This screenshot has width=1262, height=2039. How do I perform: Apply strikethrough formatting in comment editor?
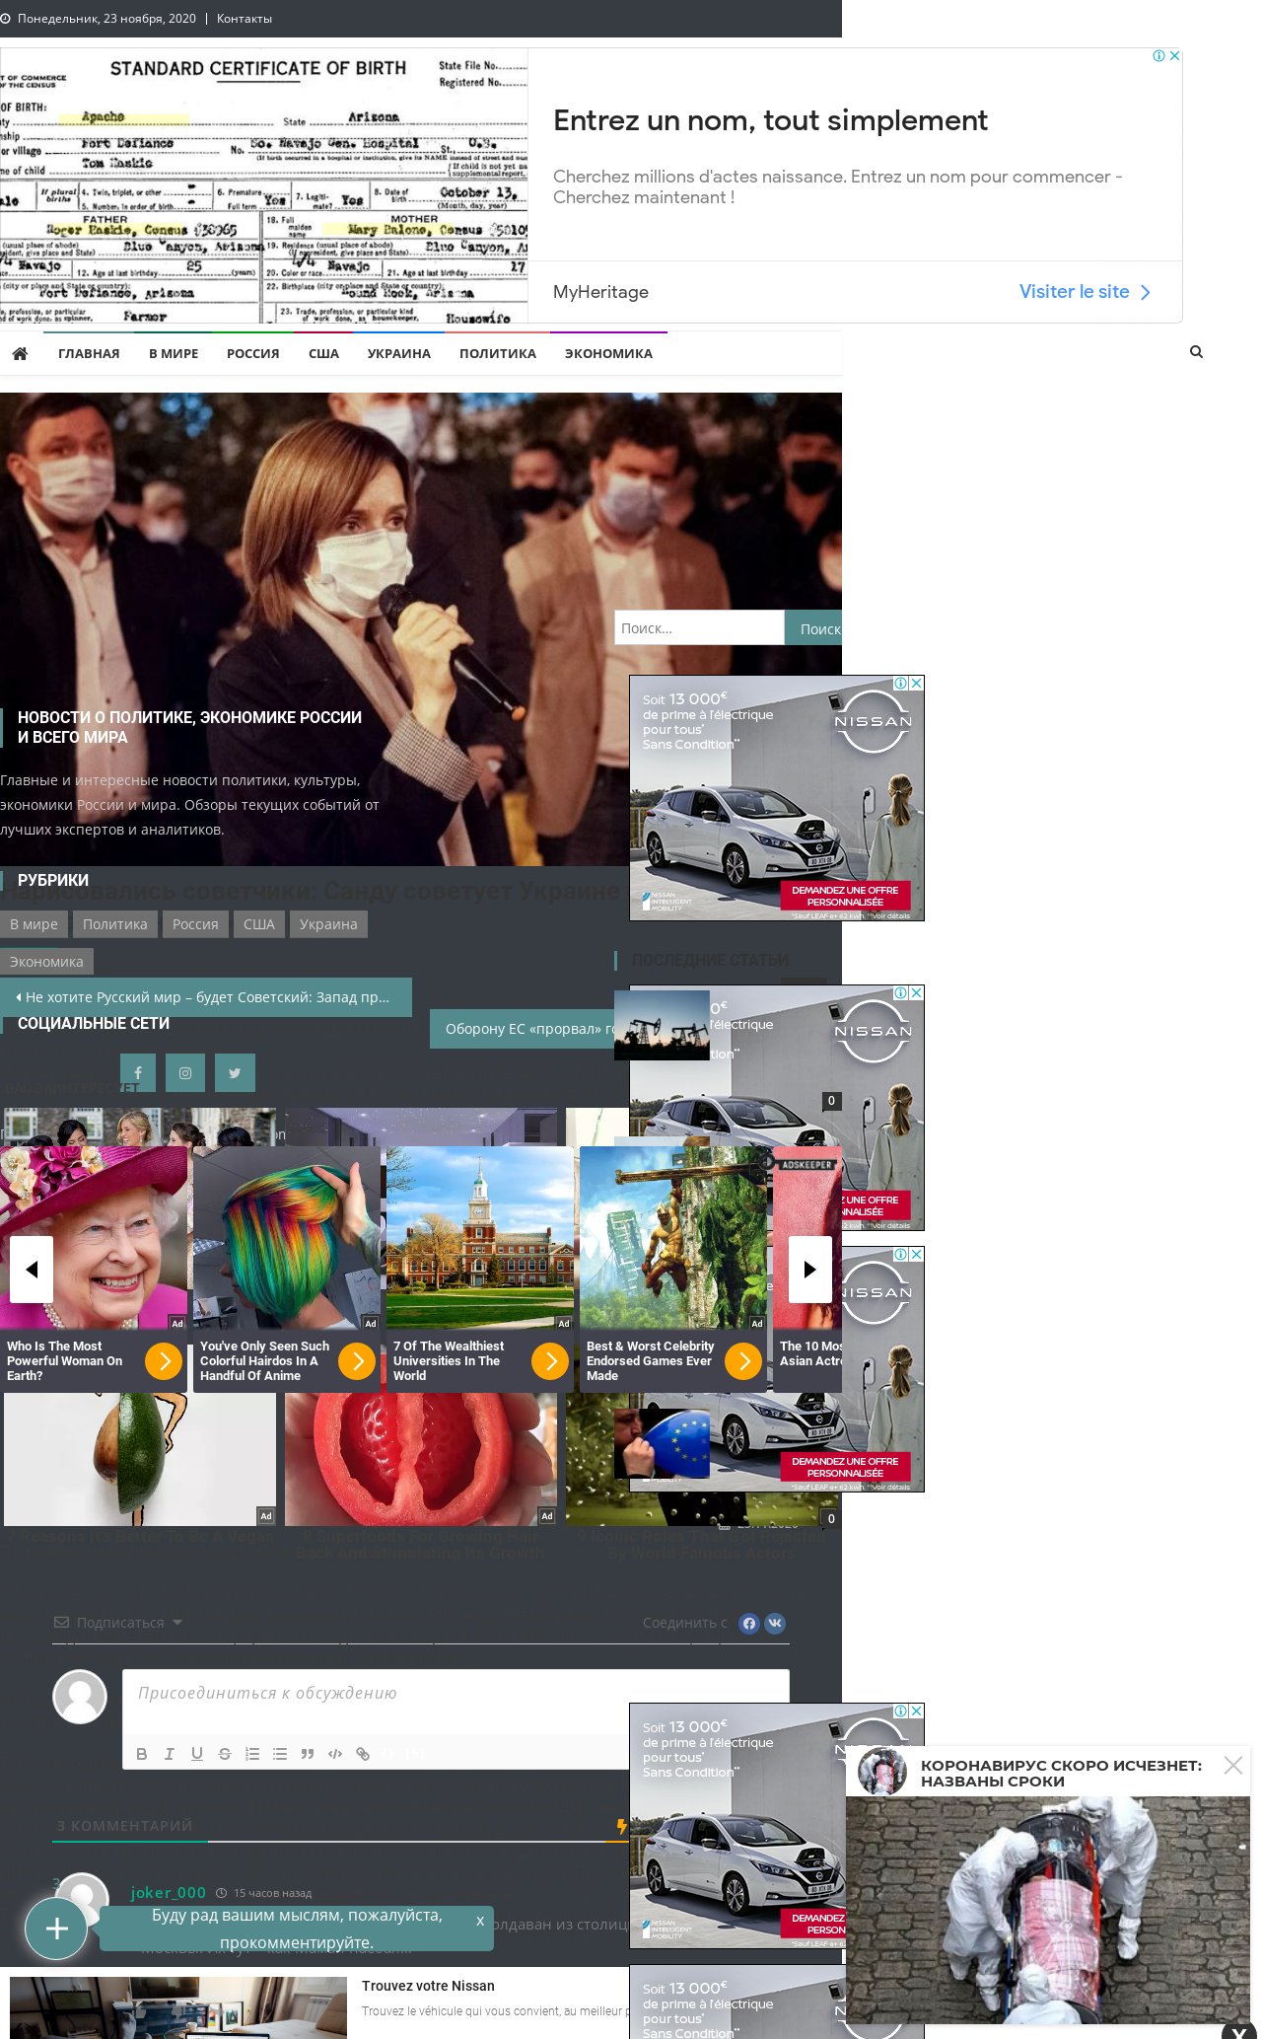224,1753
